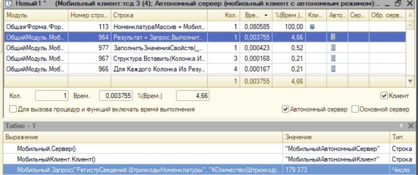Enable including execution time for procedure calls
Viewport: 418px width, 175px height.
point(13,109)
